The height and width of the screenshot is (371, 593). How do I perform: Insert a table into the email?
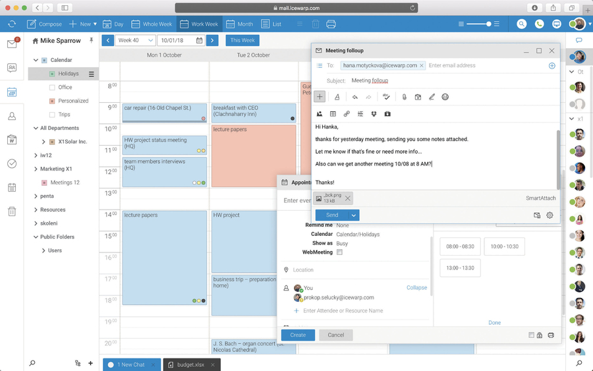(x=333, y=114)
